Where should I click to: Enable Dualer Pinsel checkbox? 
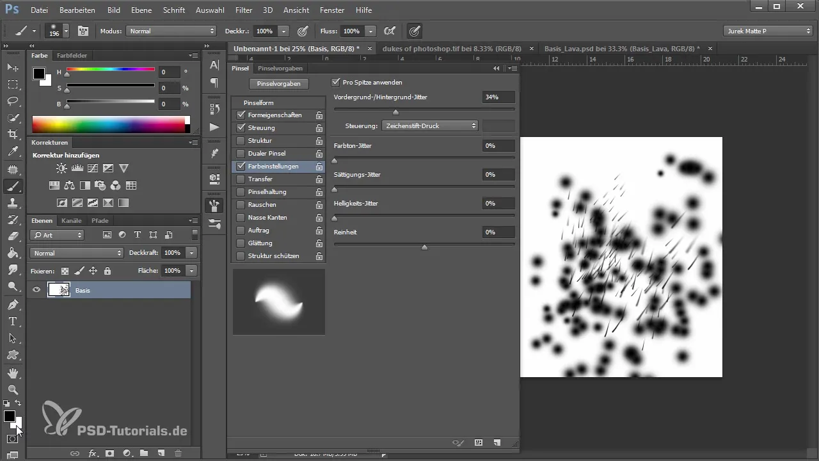point(241,154)
